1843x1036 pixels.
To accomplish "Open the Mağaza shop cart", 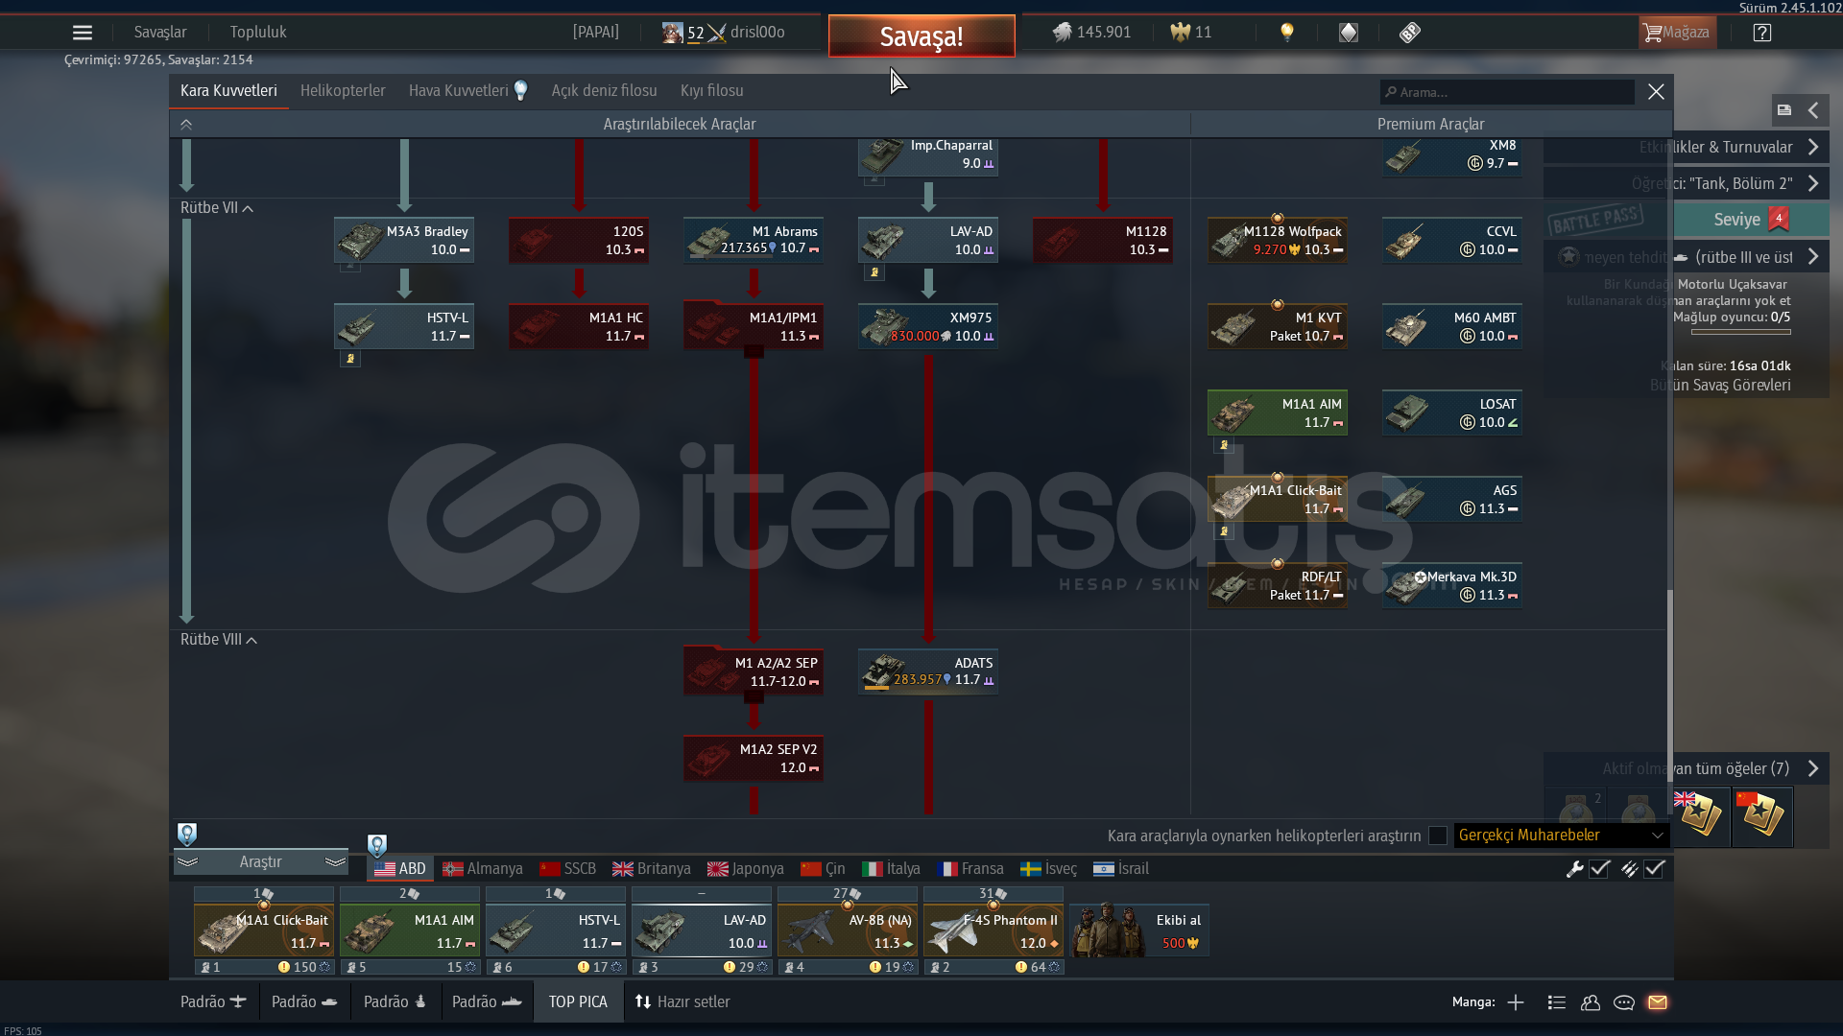I will 1676,33.
